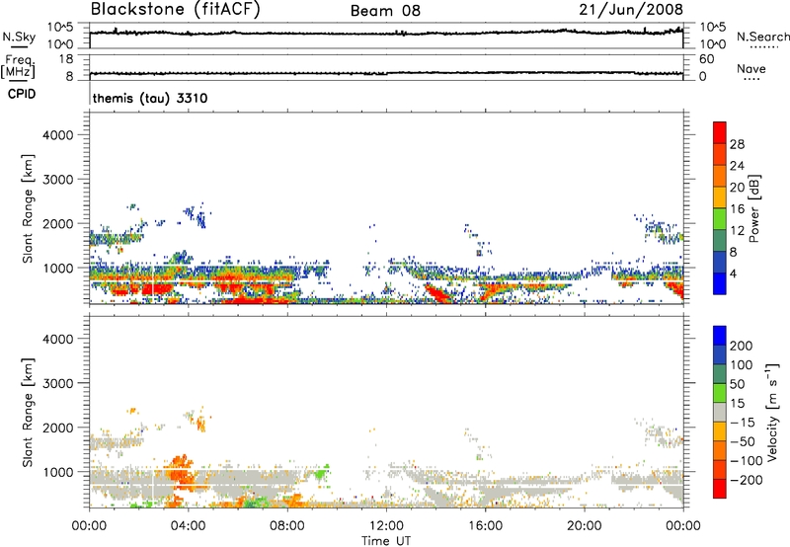The image size is (790, 547).
Task: Select the 'Beam 08' heading
Action: point(385,11)
